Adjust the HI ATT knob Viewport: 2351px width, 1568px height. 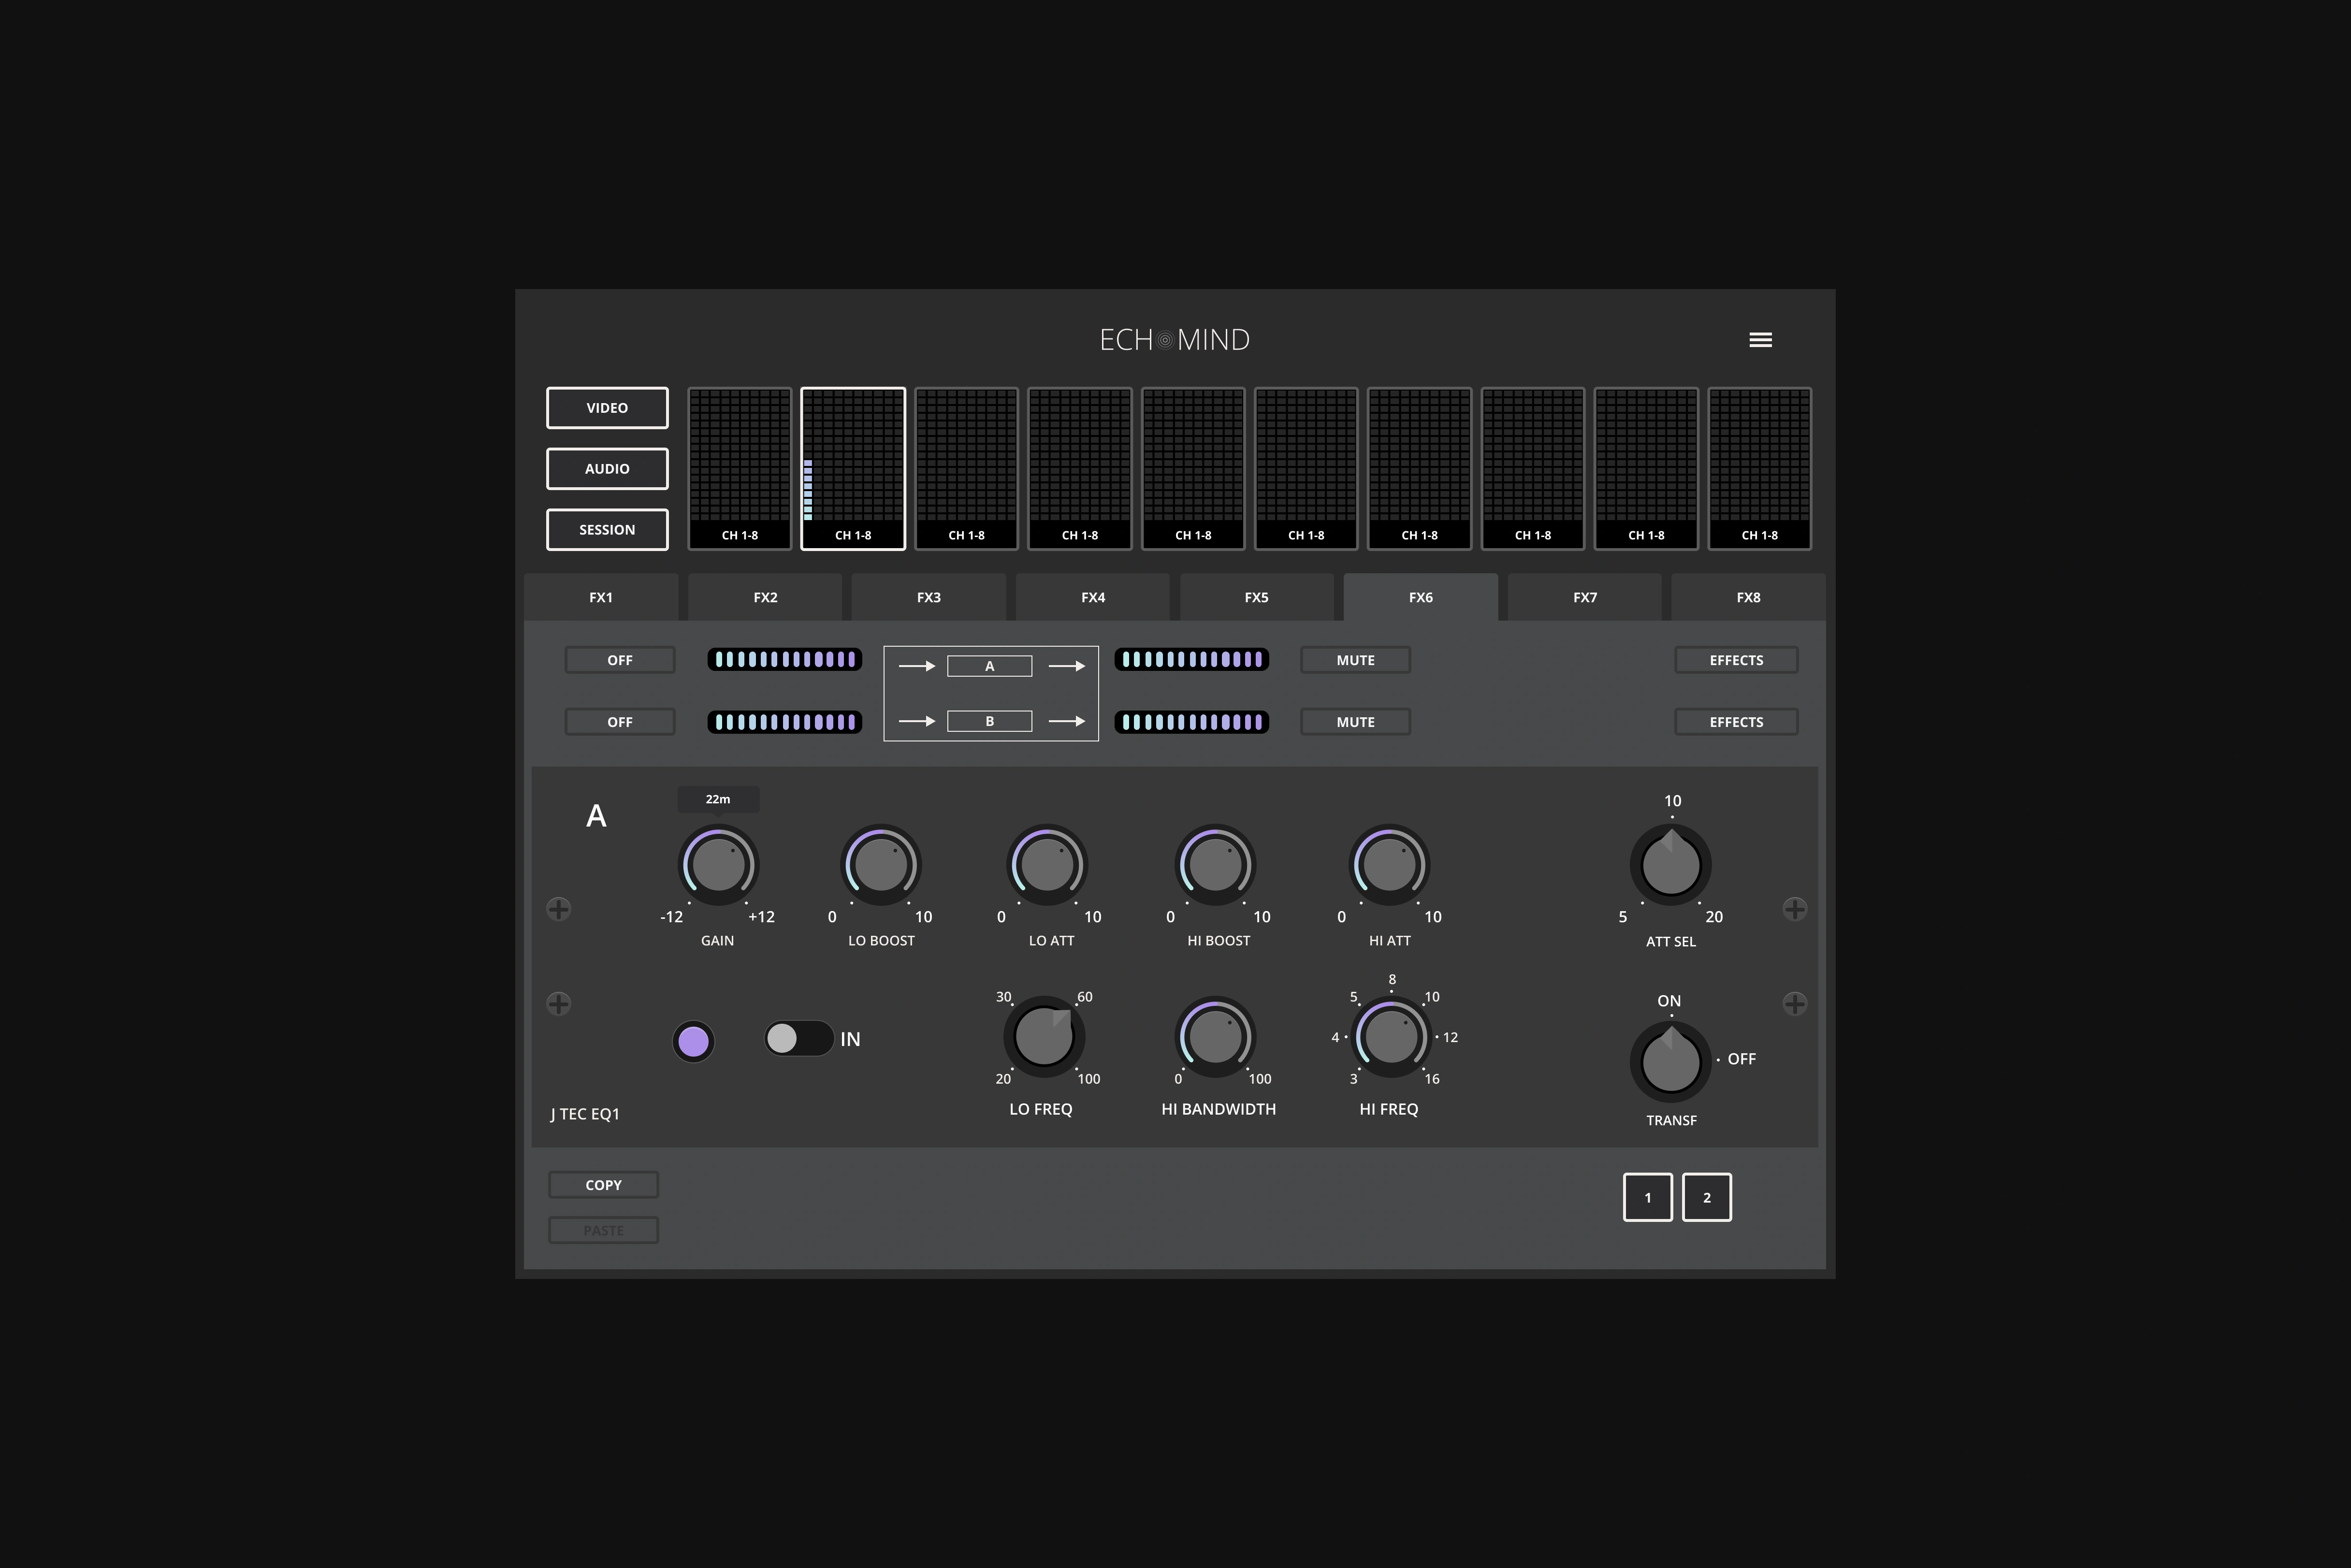tap(1389, 865)
